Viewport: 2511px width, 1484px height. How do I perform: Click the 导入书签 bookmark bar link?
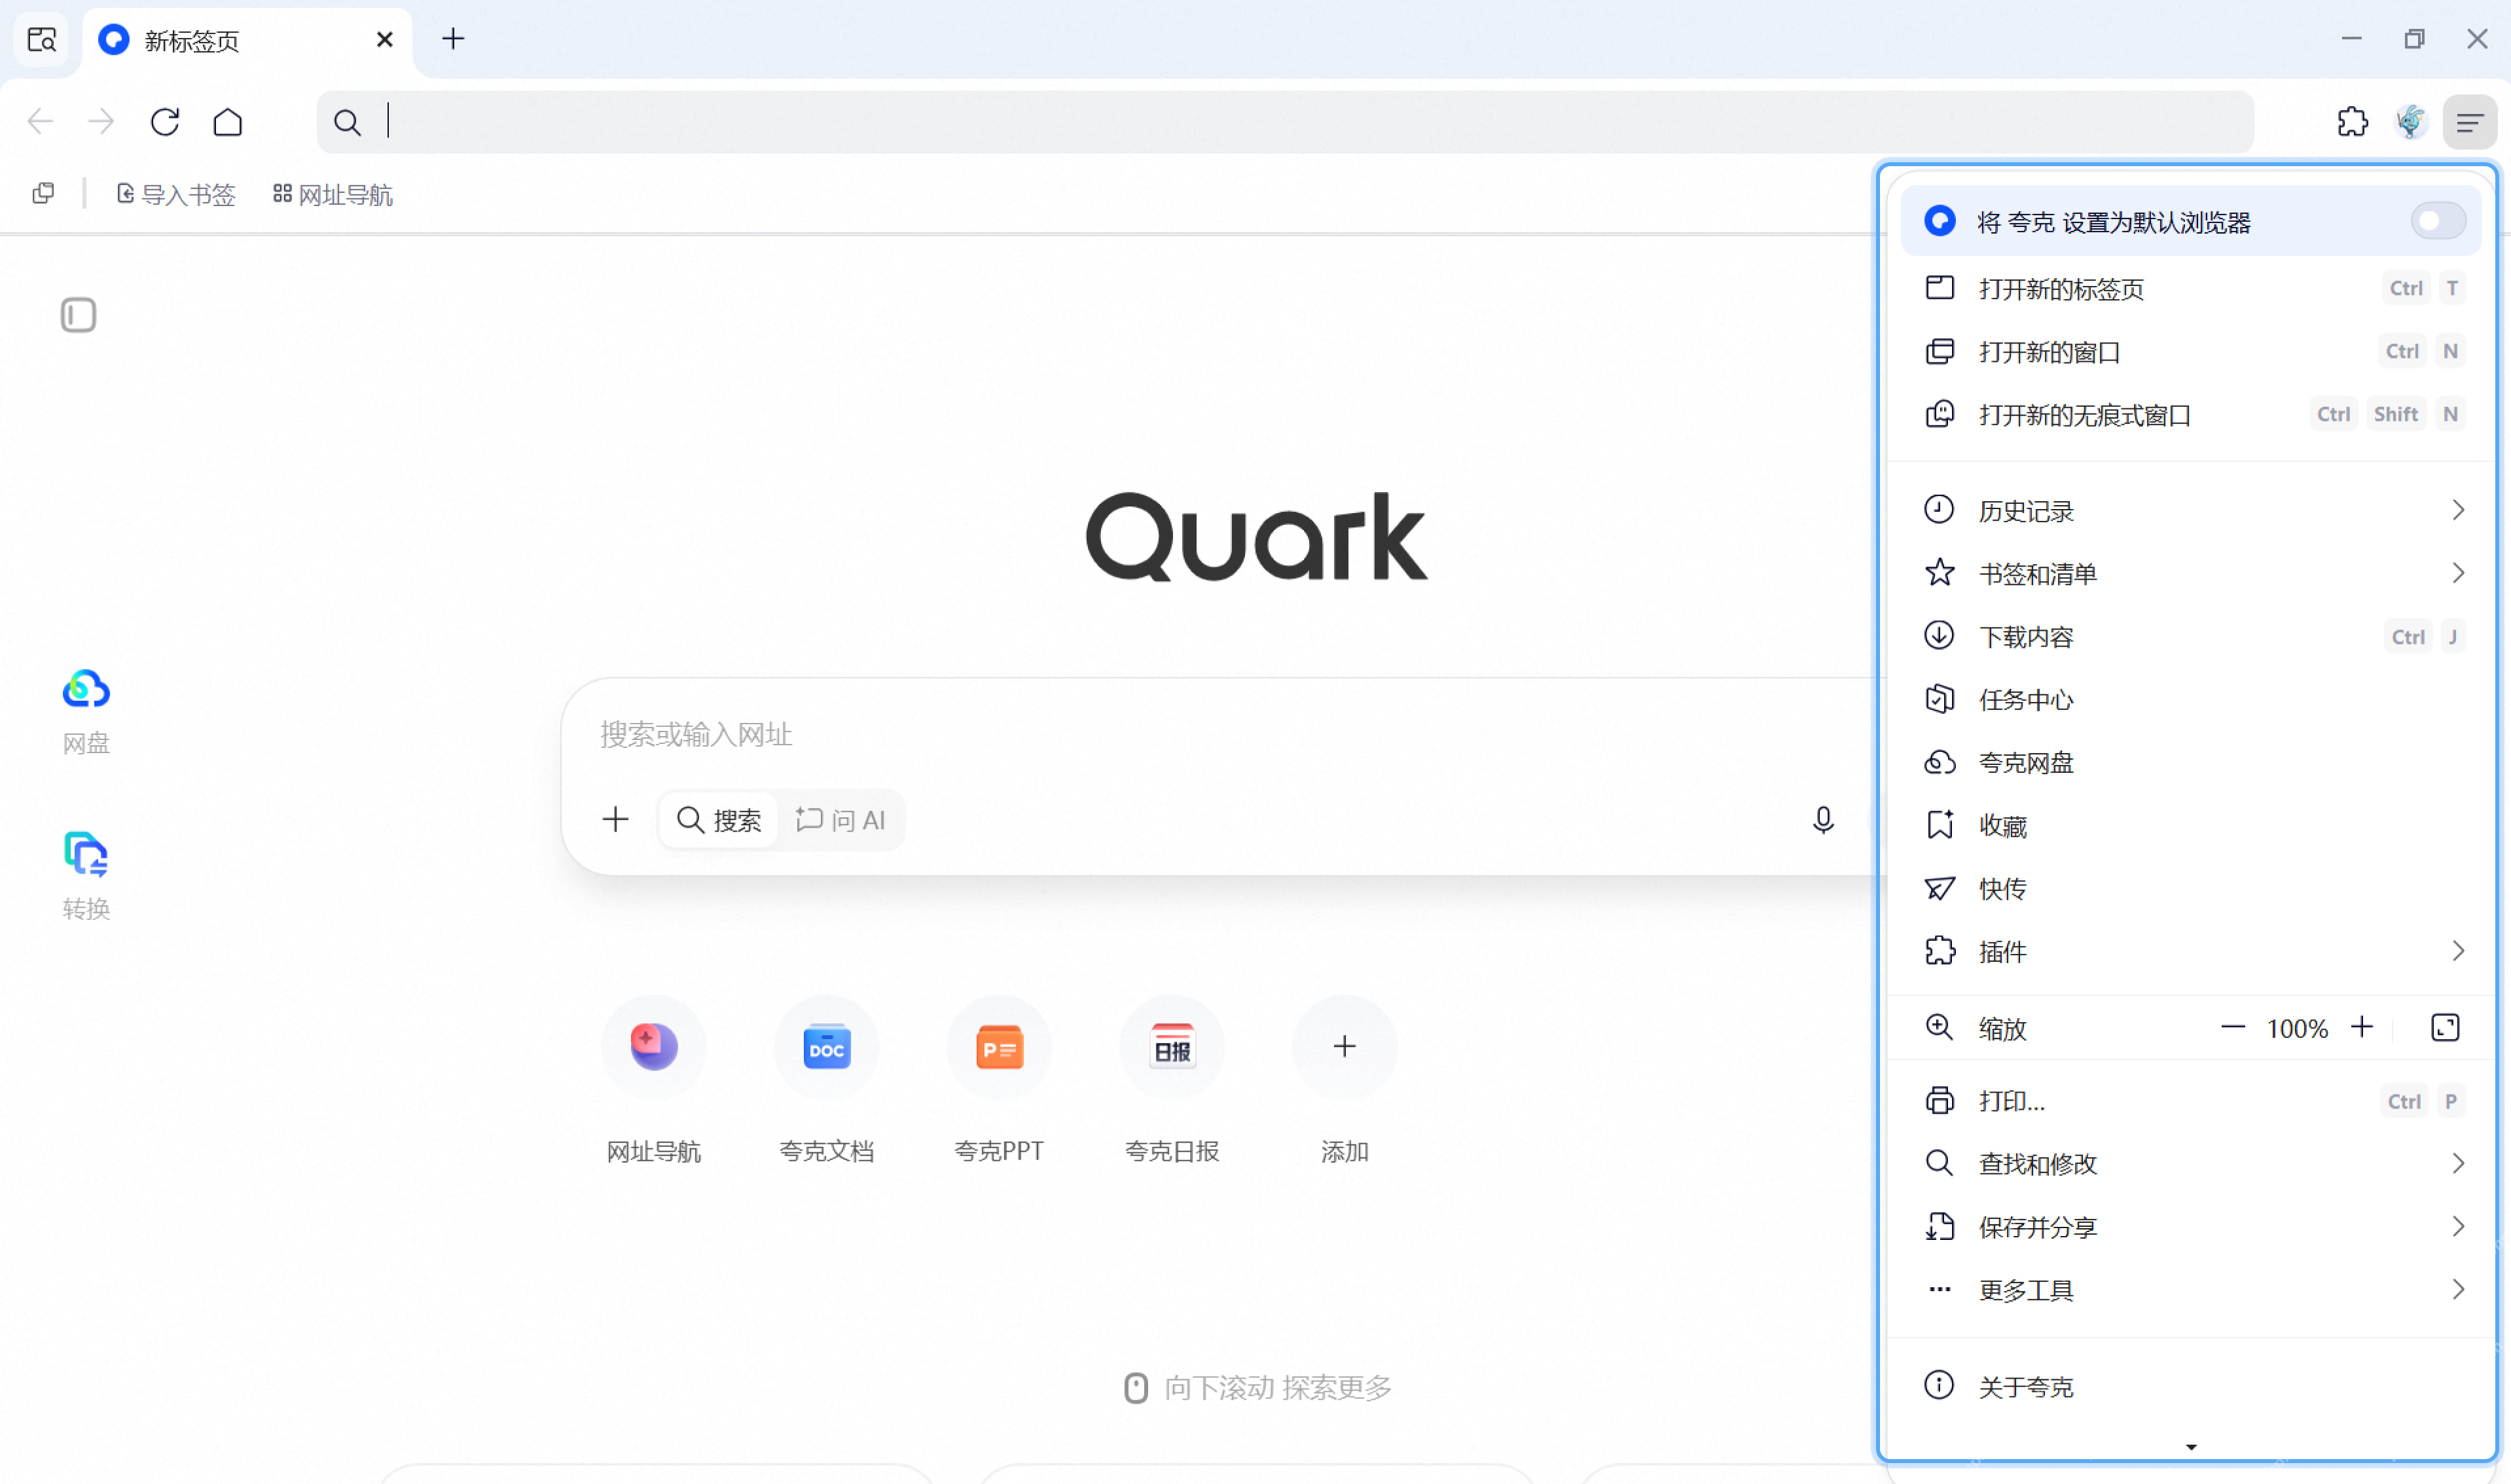[x=176, y=194]
